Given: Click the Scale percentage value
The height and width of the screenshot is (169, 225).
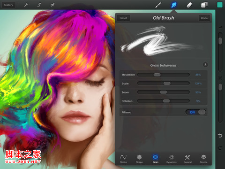Looking at the screenshot, I should click(198, 84).
